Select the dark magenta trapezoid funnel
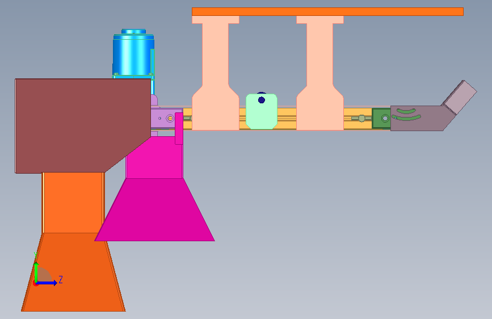The image size is (492, 319). pyautogui.click(x=155, y=209)
